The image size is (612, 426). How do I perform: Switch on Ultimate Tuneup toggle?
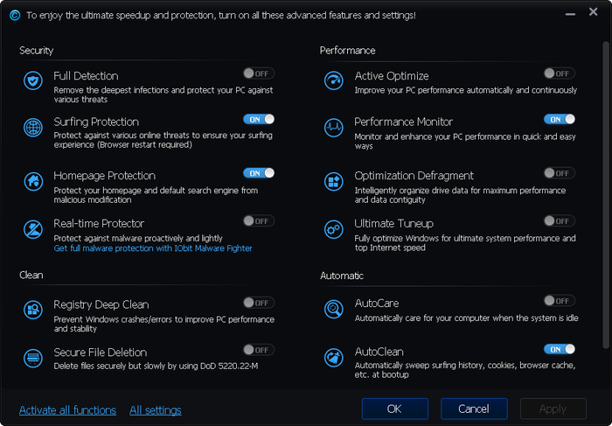tap(560, 221)
